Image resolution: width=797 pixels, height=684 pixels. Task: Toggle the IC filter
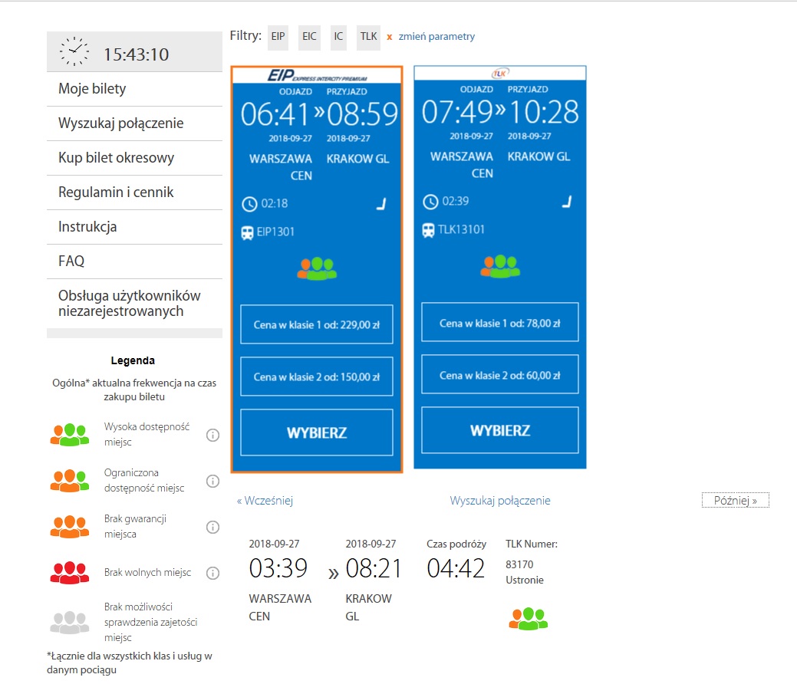click(338, 38)
